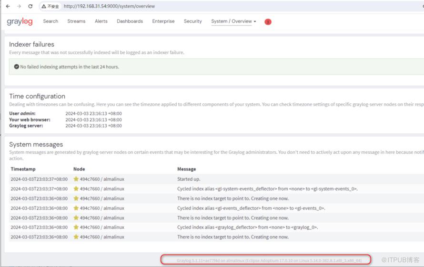Open the Search menu item

coord(50,21)
